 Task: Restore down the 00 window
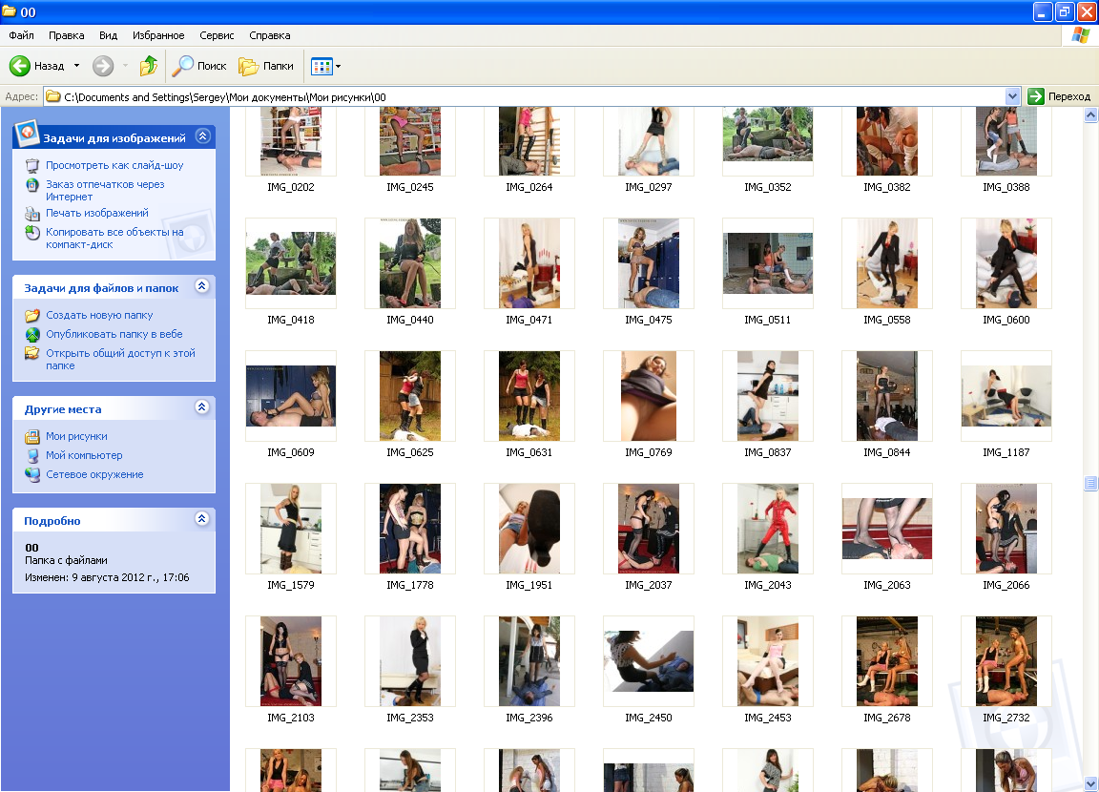point(1065,11)
